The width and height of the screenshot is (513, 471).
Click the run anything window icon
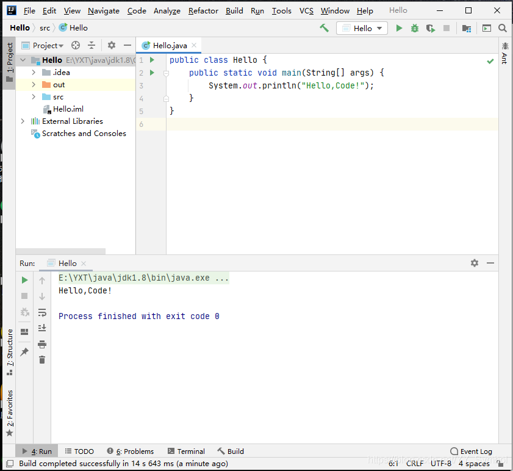coord(487,29)
